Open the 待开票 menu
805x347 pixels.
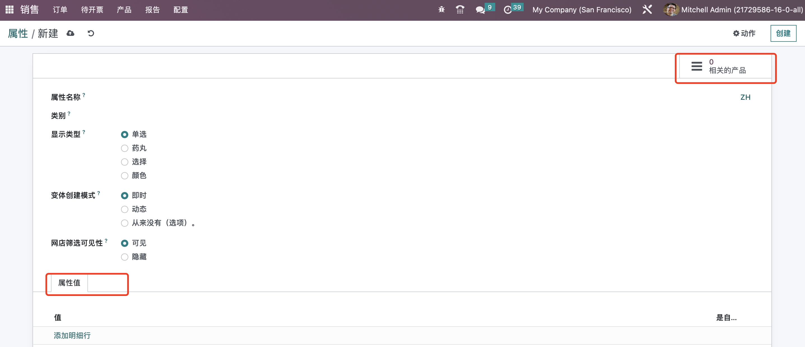point(92,10)
